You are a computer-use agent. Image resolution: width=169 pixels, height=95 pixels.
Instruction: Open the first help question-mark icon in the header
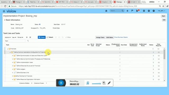tap(149, 11)
